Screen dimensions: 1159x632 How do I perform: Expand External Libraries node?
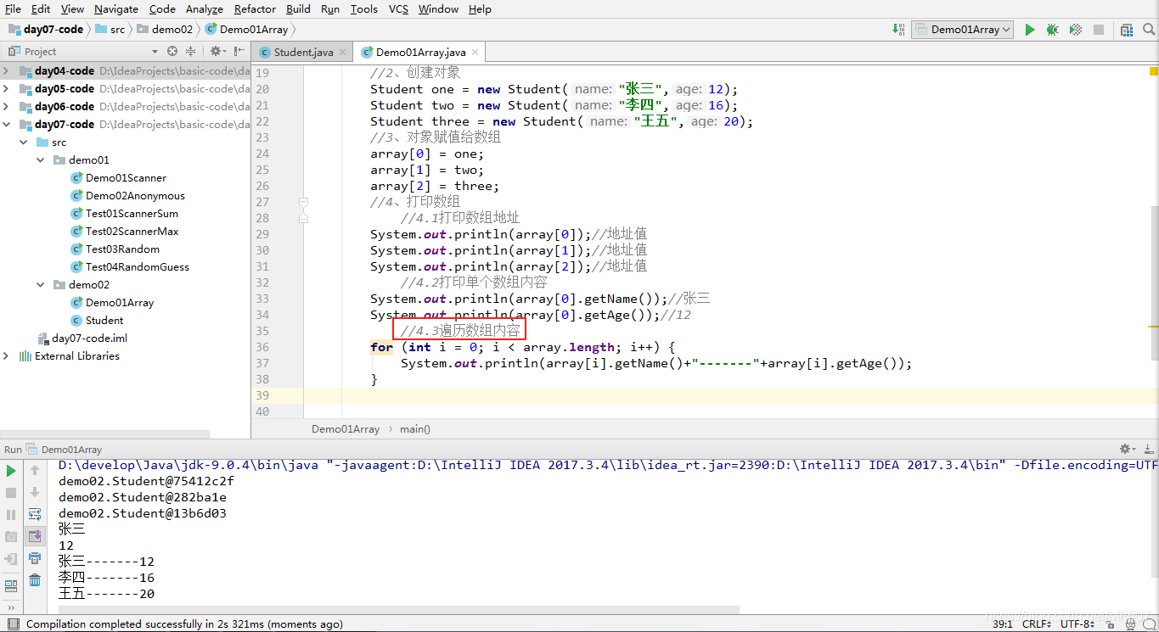[7, 356]
